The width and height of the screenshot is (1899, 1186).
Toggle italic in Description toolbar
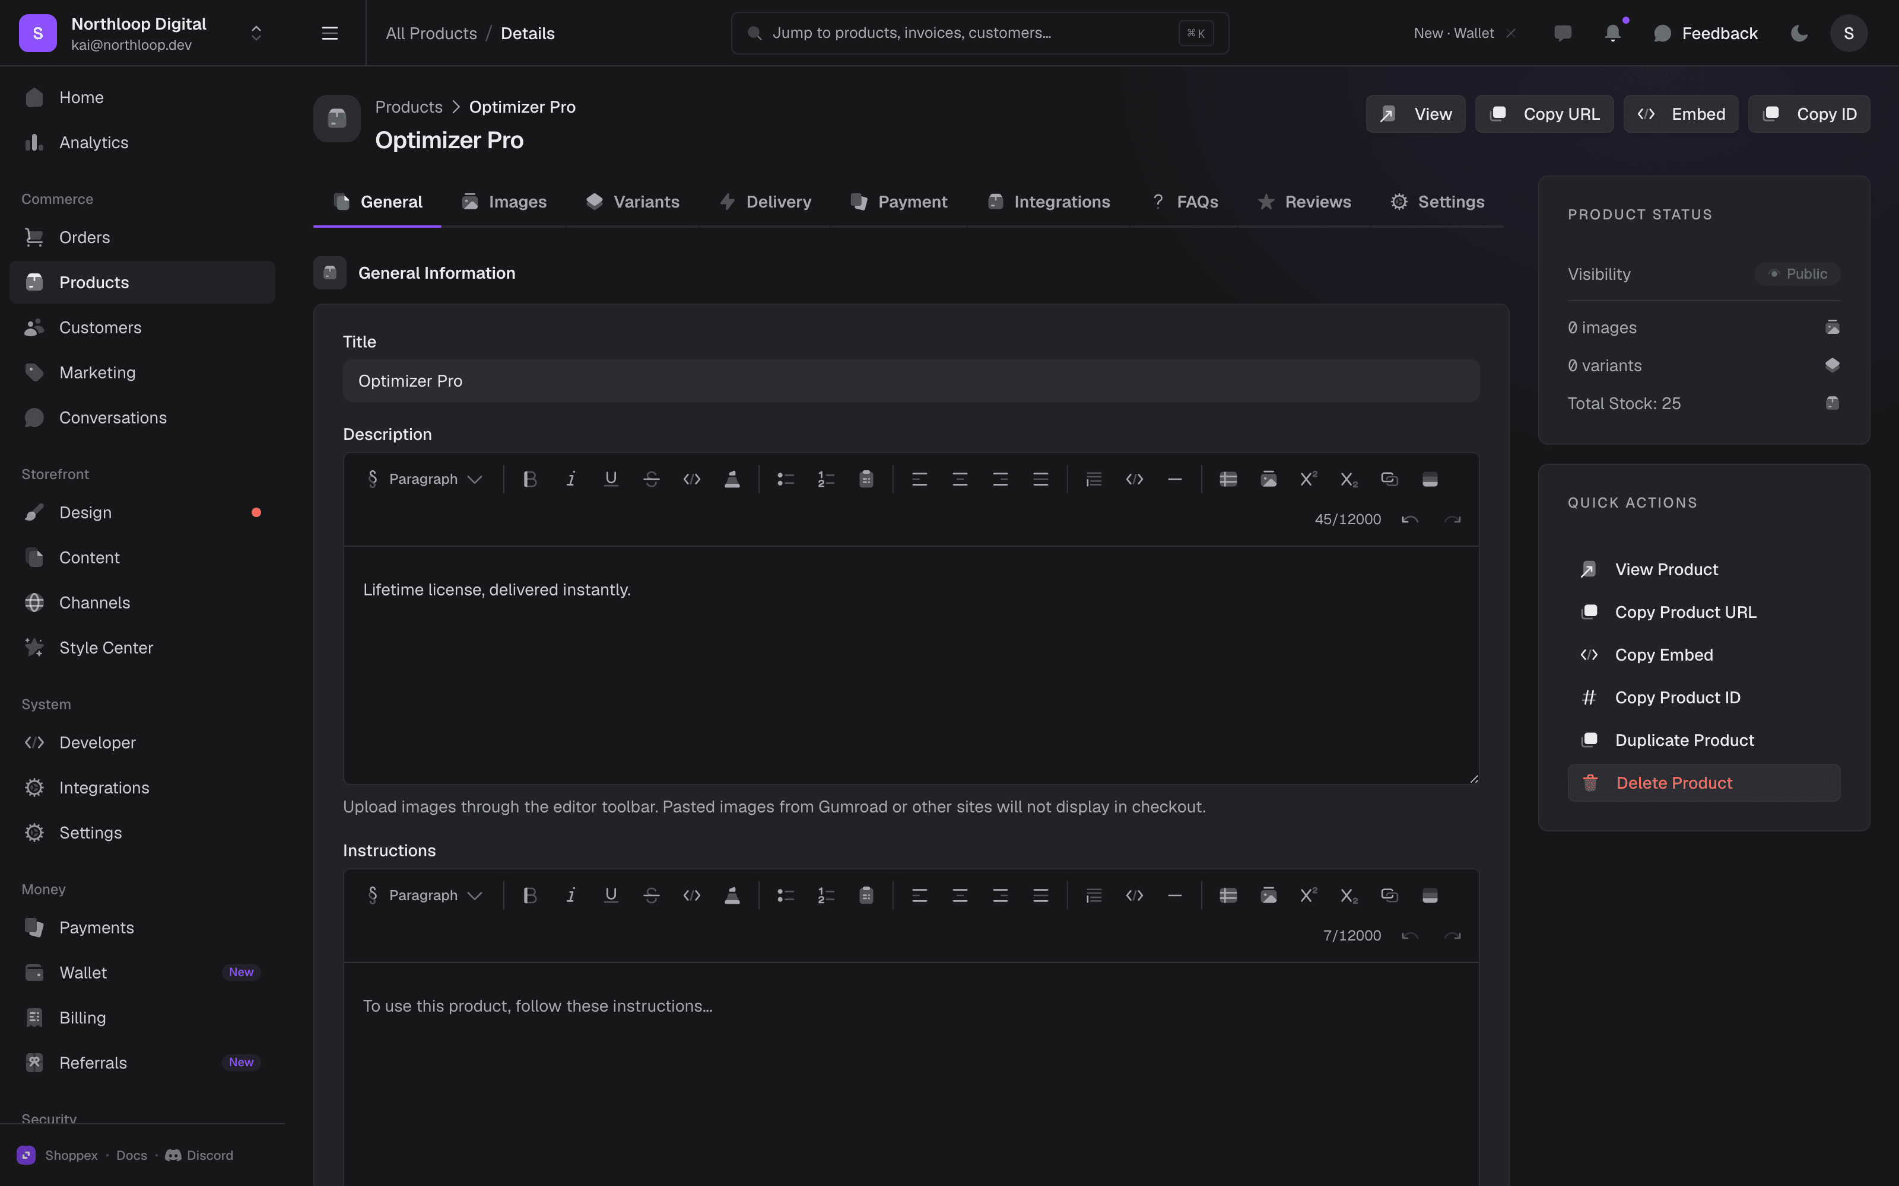tap(570, 479)
